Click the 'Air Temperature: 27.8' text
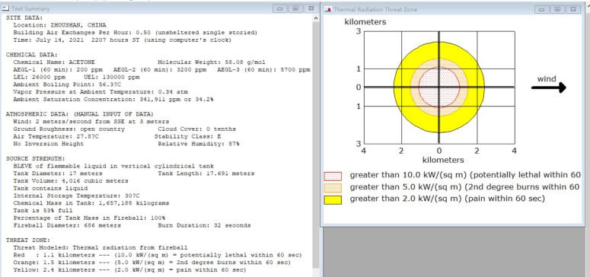Image resolution: width=590 pixels, height=277 pixels. pyautogui.click(x=56, y=137)
